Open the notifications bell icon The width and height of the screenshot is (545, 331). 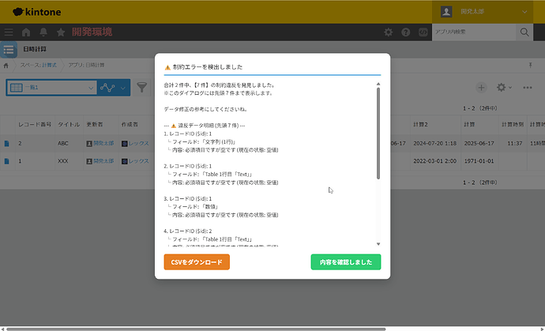(43, 32)
